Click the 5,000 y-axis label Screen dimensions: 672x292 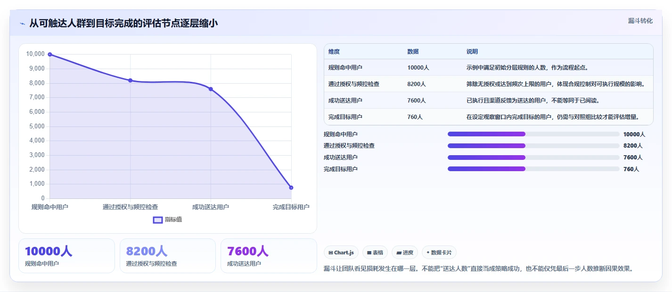pyautogui.click(x=37, y=126)
